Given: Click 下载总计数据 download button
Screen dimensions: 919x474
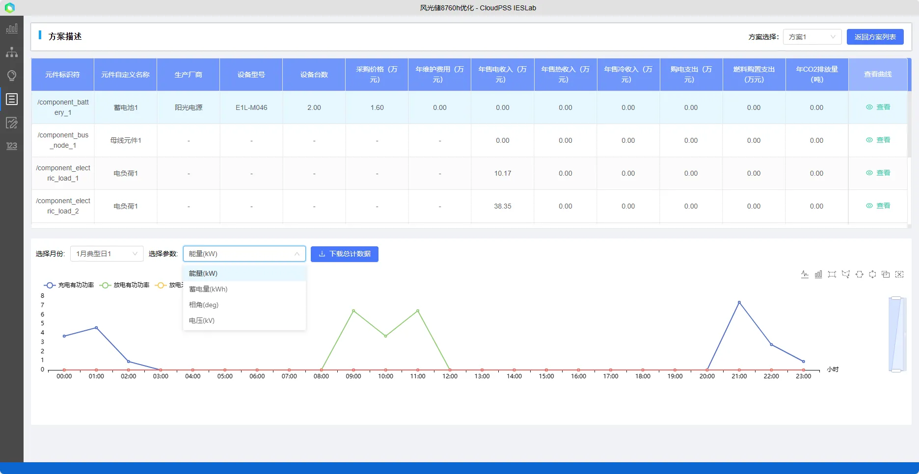Looking at the screenshot, I should point(344,254).
